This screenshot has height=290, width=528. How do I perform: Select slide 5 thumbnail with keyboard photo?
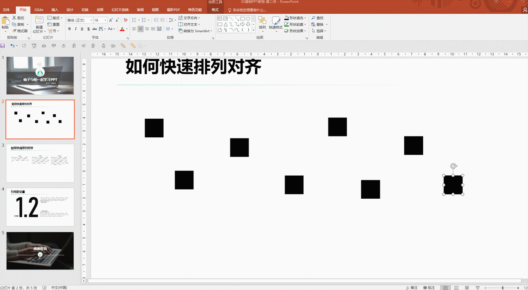(x=40, y=250)
